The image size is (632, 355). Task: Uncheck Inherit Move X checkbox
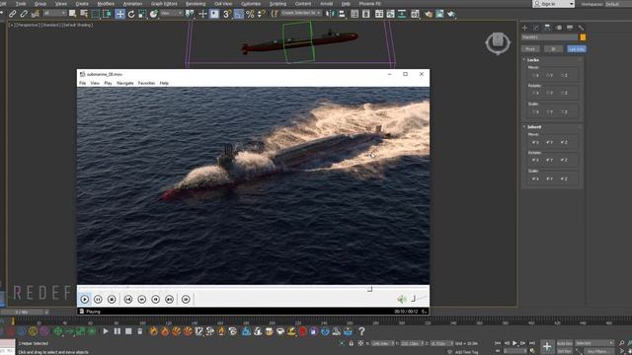tap(535, 142)
